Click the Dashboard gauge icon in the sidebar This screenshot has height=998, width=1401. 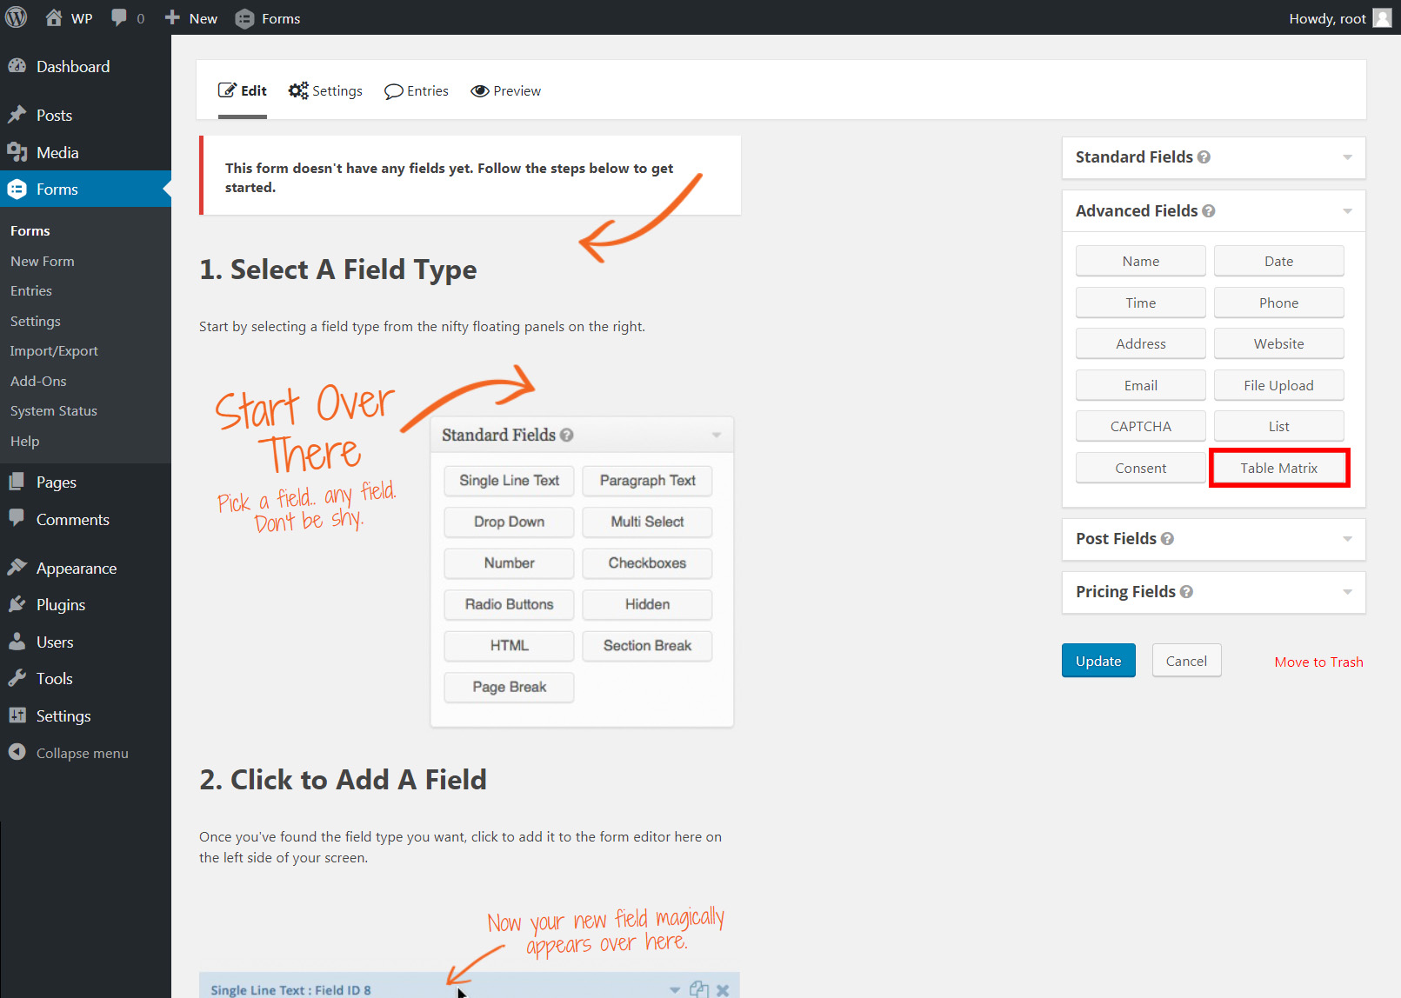[x=17, y=66]
